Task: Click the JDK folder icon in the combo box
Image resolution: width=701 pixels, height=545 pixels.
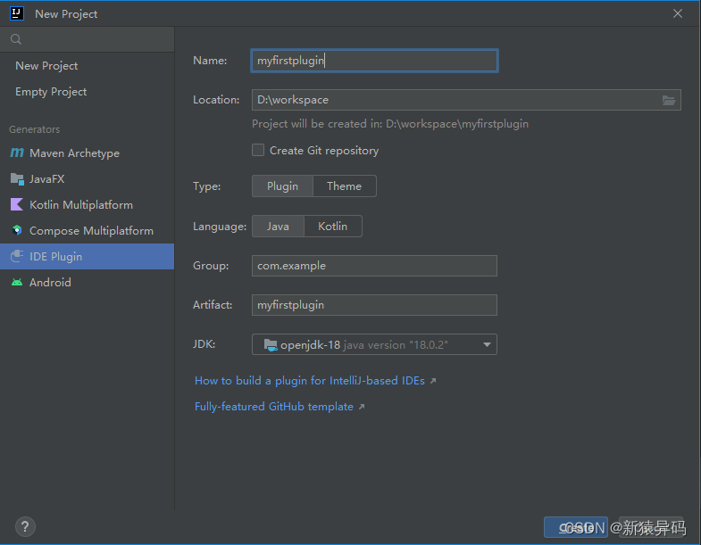Action: 271,345
